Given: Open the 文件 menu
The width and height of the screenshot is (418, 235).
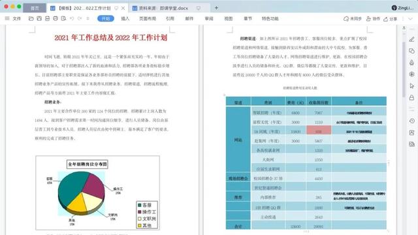Looking at the screenshot, I should click(13, 19).
